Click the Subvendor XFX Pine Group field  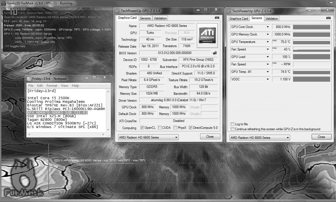tap(198, 60)
